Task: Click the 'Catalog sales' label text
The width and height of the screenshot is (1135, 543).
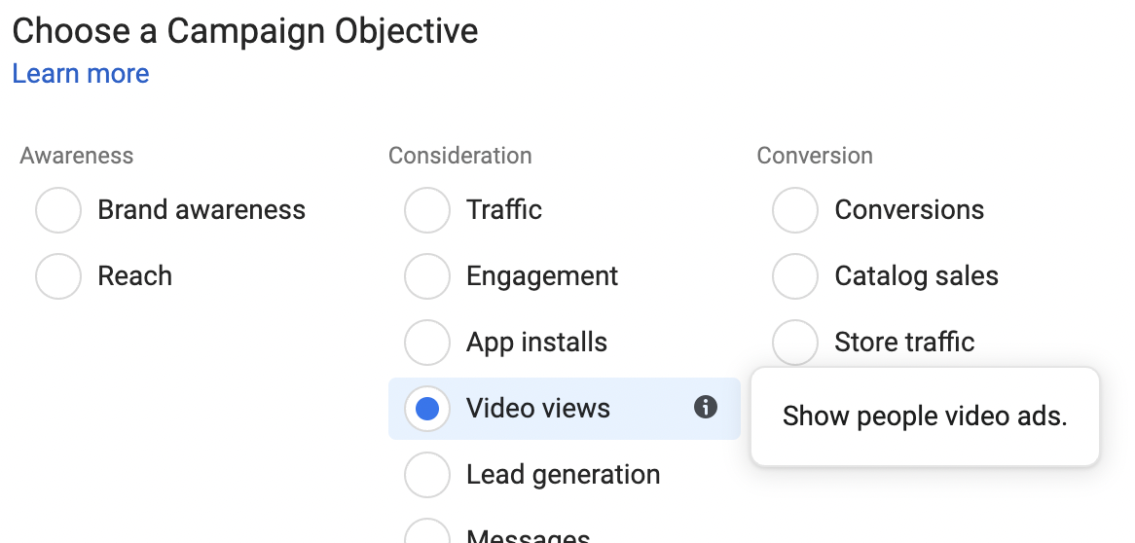Action: click(917, 276)
